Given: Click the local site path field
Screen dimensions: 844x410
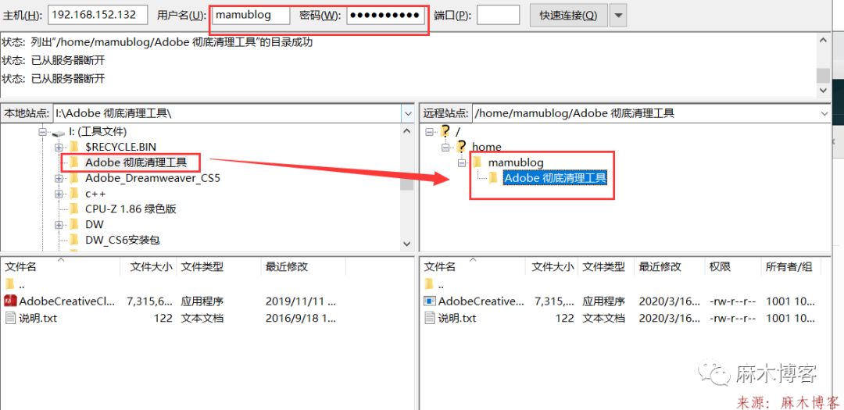Looking at the screenshot, I should (227, 113).
